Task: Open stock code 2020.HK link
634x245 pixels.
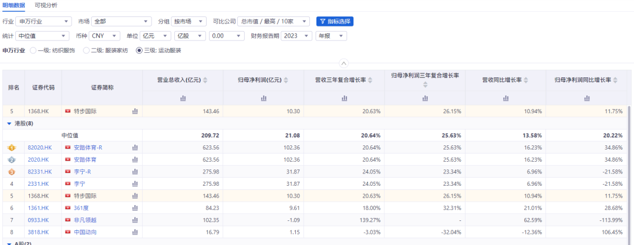Action: coord(38,160)
